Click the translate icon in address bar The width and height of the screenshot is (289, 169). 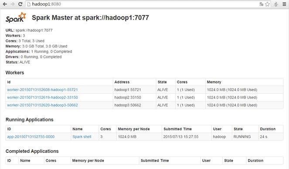261,4
